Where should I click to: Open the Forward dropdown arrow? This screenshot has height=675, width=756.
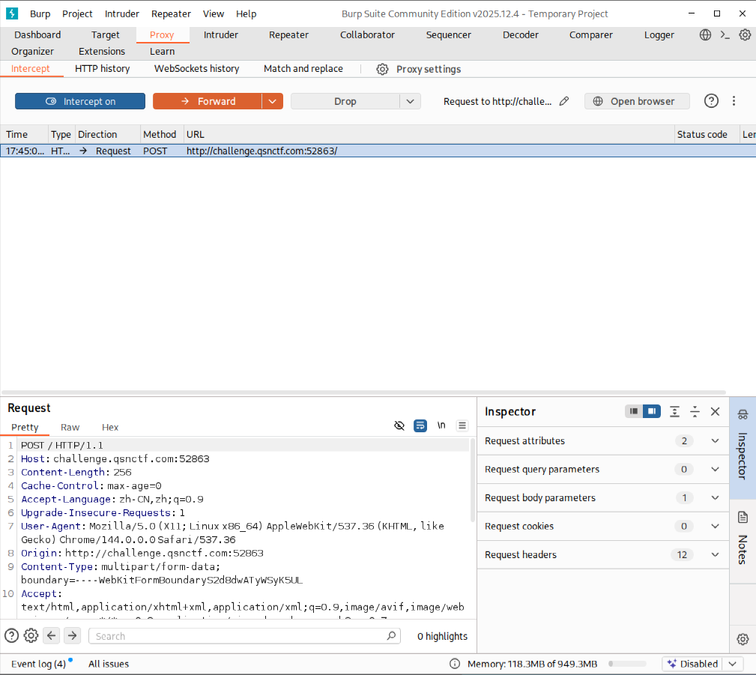(273, 101)
